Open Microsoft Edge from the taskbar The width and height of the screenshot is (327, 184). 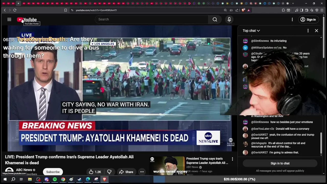pyautogui.click(x=88, y=179)
